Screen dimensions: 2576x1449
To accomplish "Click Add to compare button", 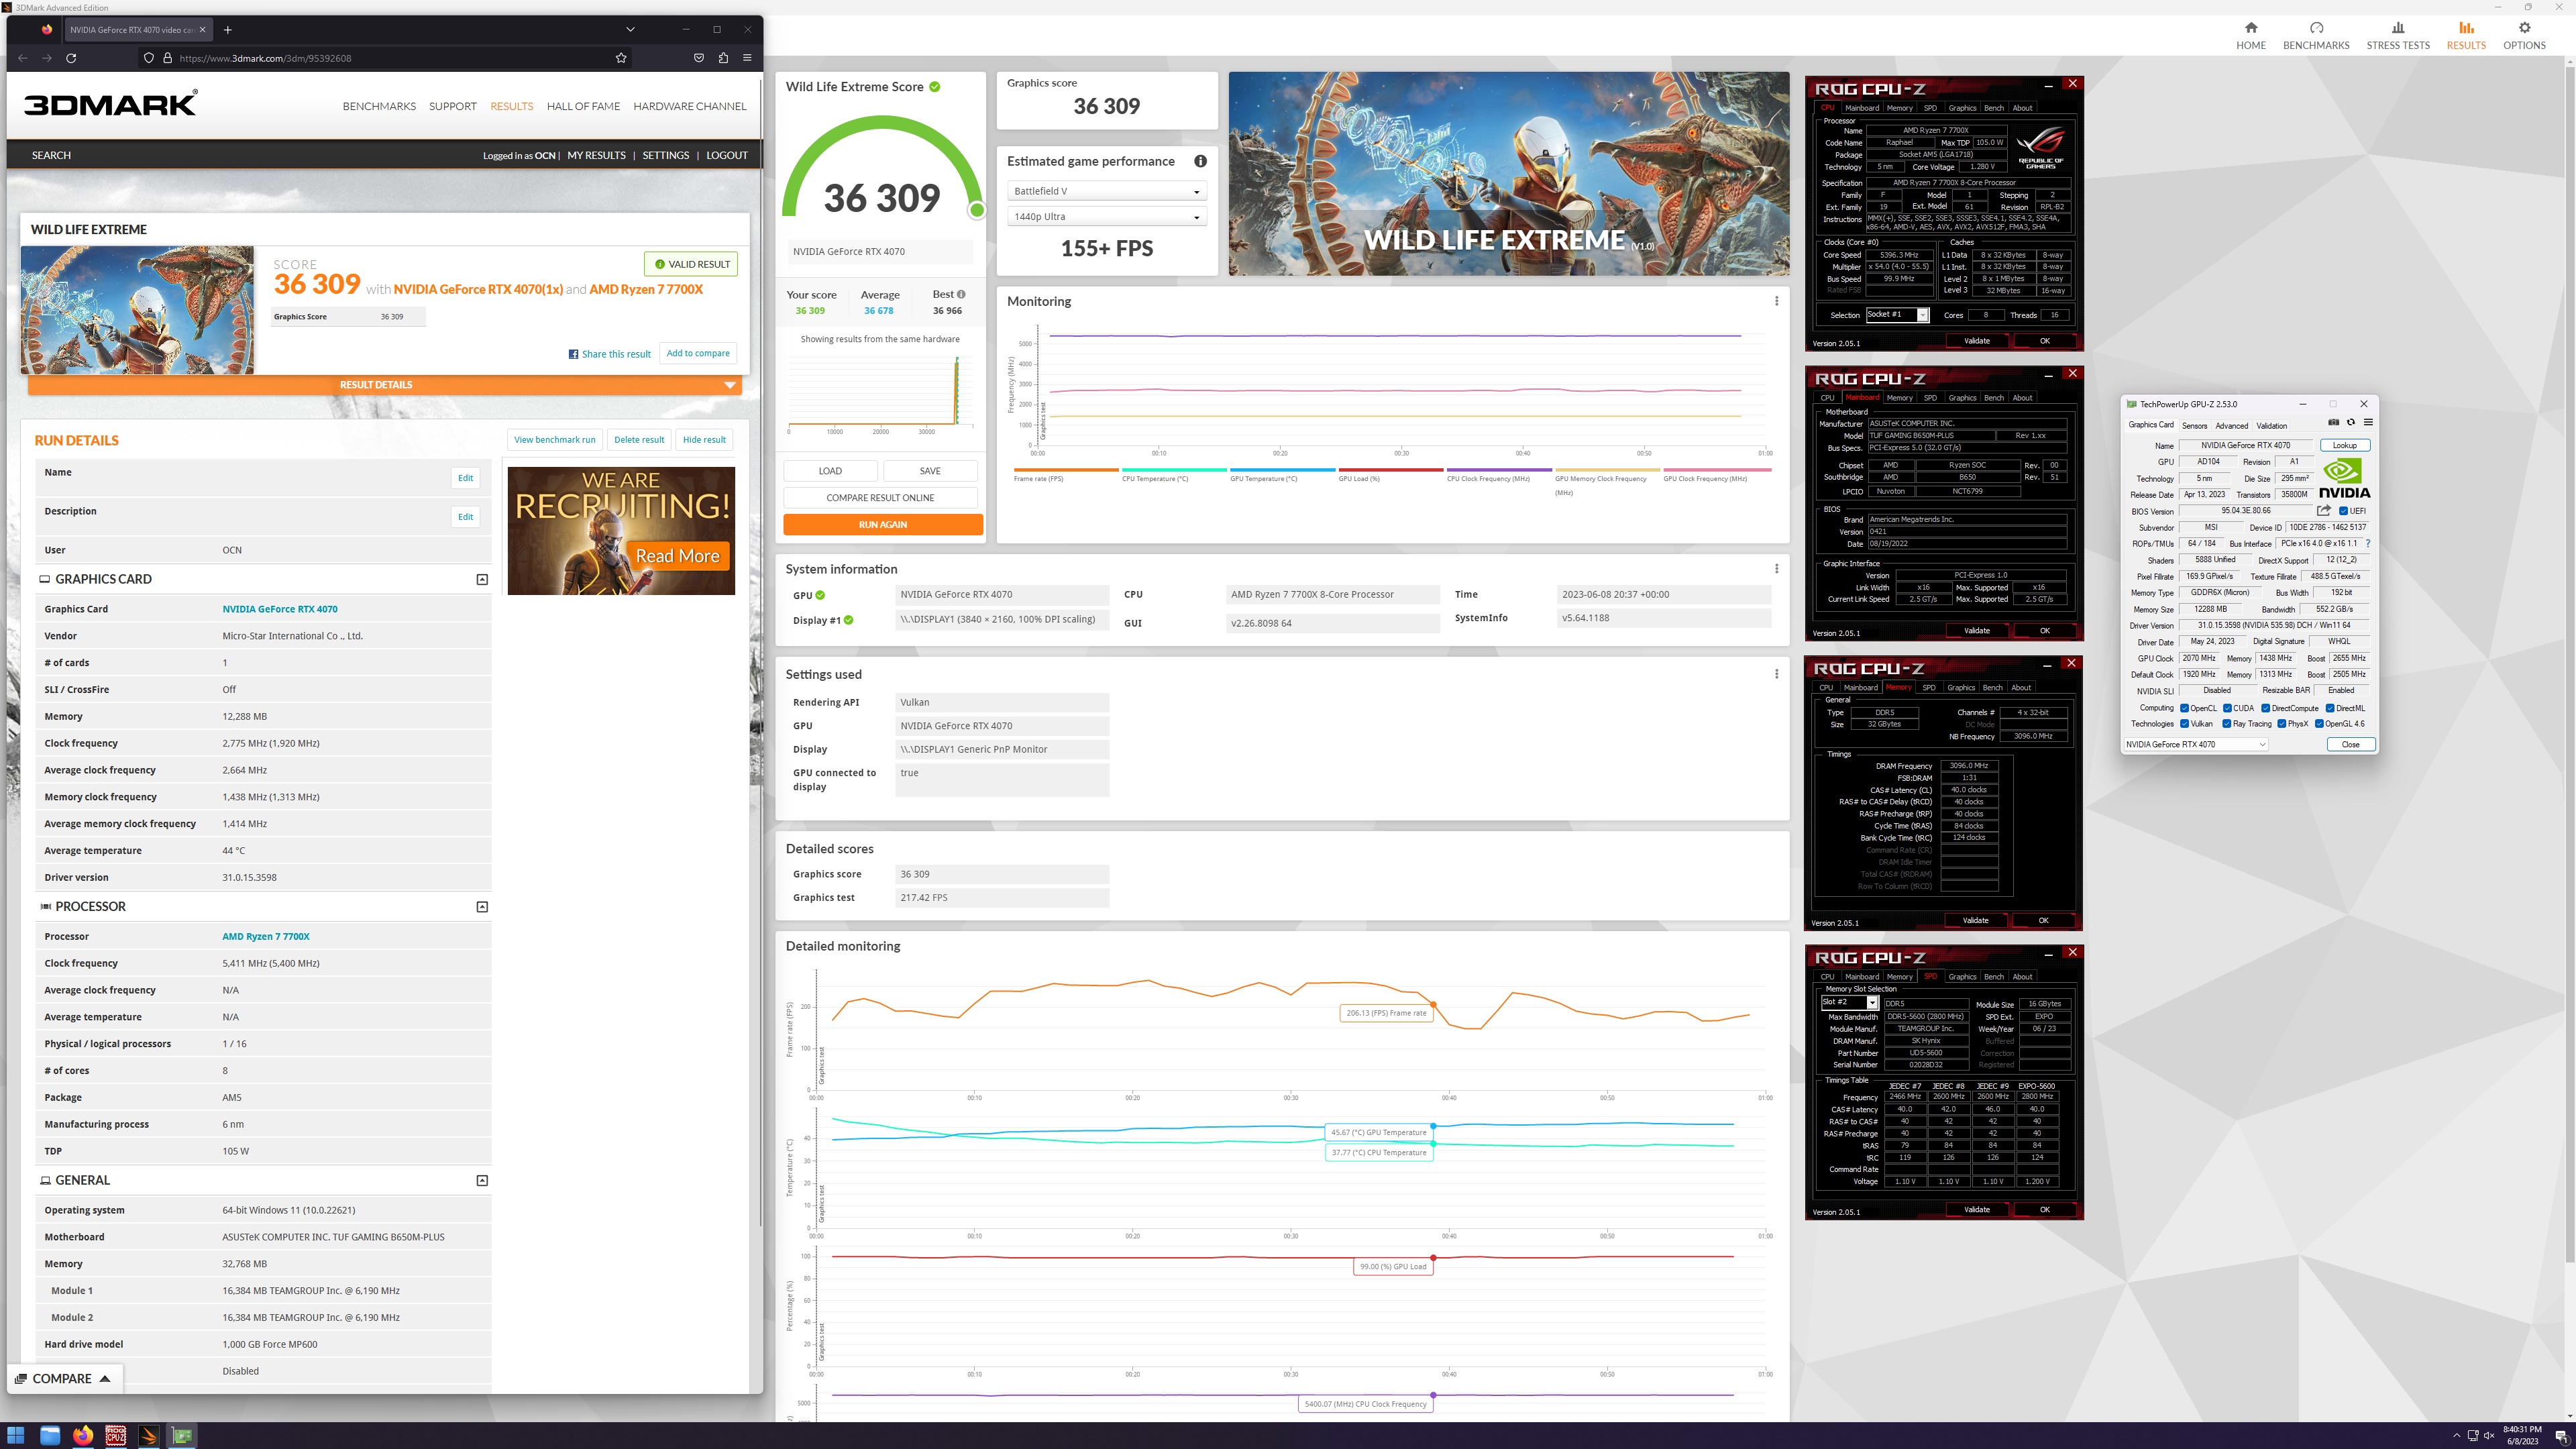I will [x=698, y=353].
